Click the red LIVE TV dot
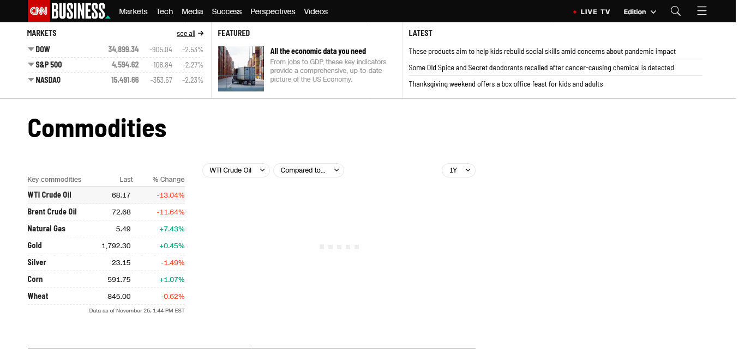This screenshot has width=745, height=350. coord(574,12)
